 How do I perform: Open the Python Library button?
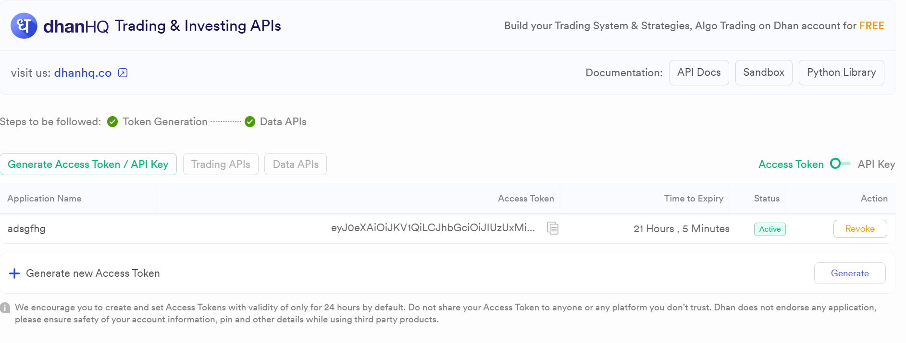click(x=842, y=72)
